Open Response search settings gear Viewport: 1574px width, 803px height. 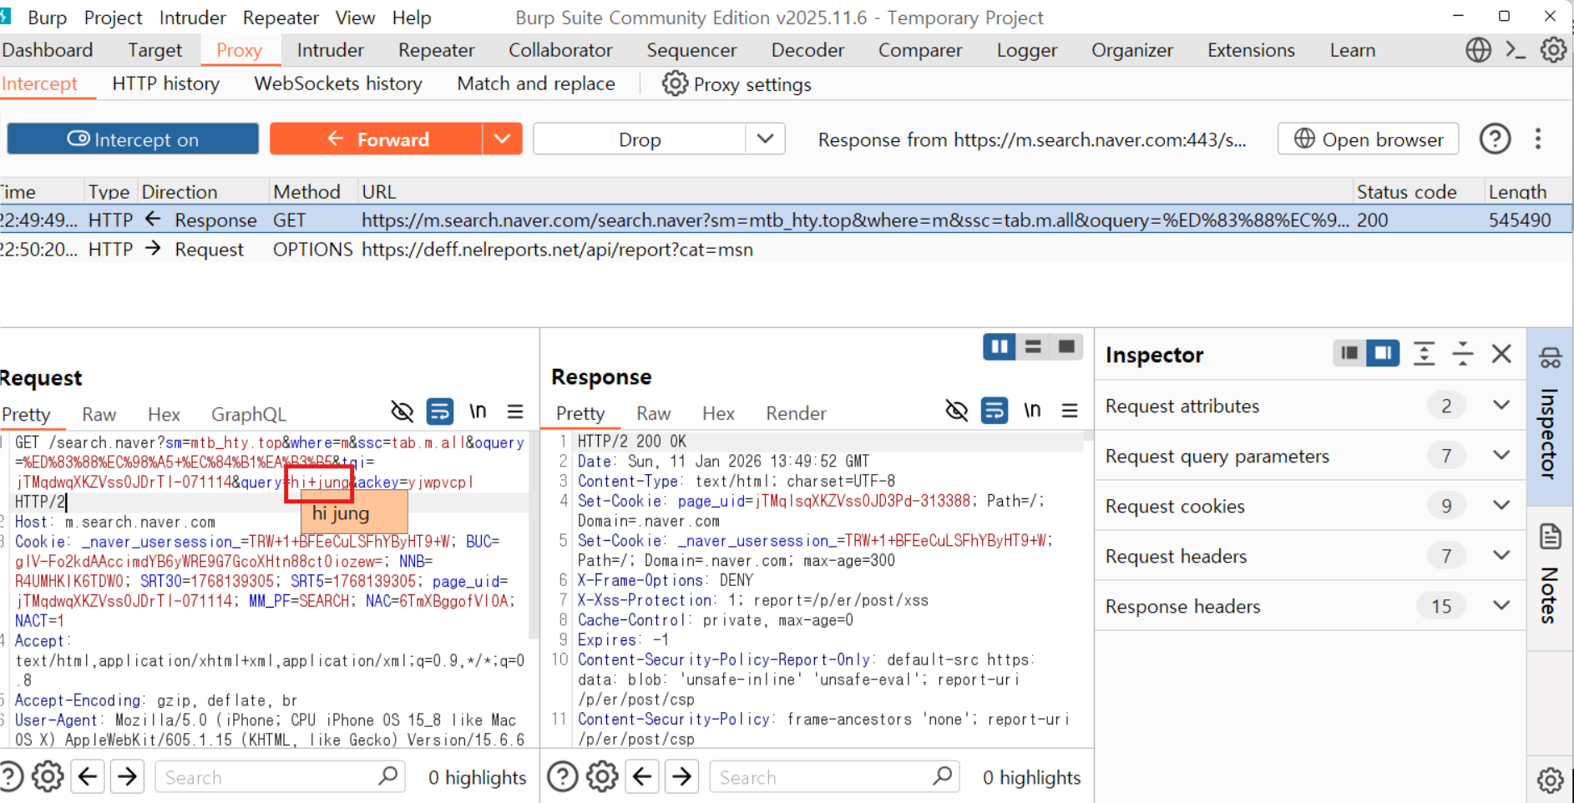point(602,777)
